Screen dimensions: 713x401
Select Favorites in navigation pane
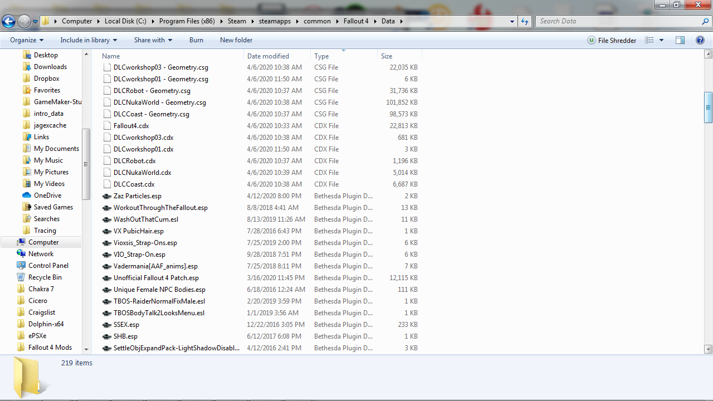pyautogui.click(x=47, y=90)
